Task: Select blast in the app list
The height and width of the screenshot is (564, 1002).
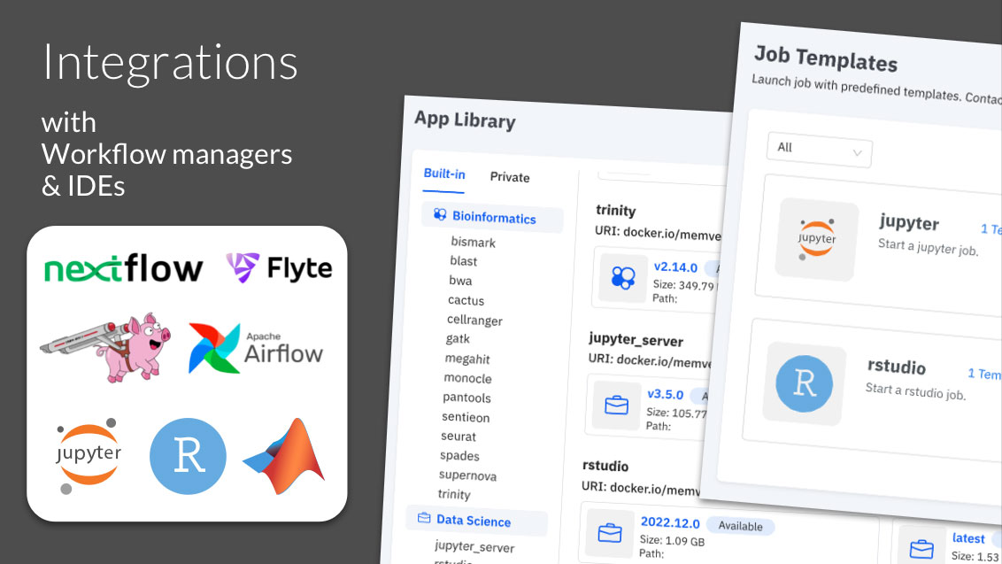Action: tap(463, 261)
